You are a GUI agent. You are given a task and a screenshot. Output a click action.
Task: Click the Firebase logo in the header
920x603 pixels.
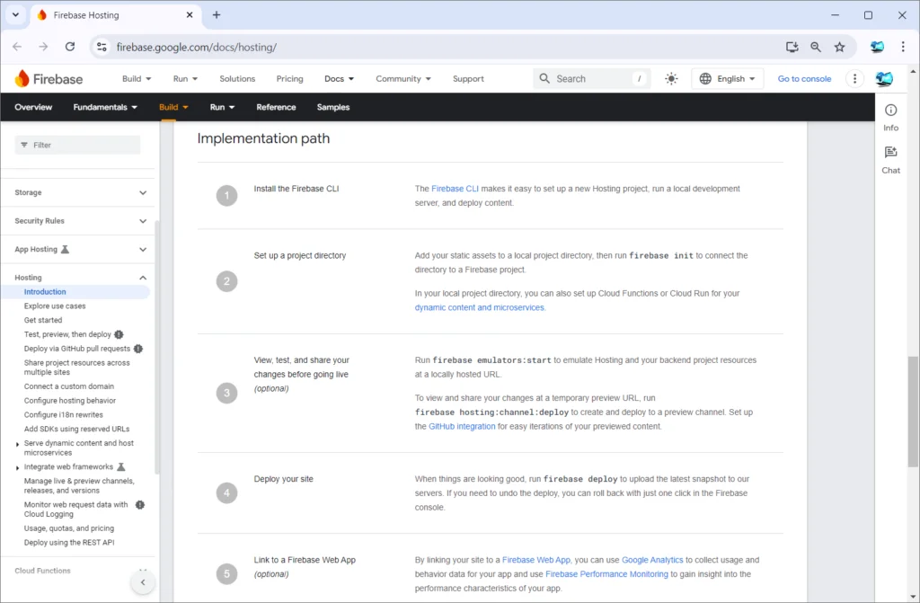(x=49, y=79)
